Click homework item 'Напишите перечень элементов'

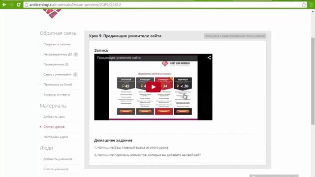148,155
